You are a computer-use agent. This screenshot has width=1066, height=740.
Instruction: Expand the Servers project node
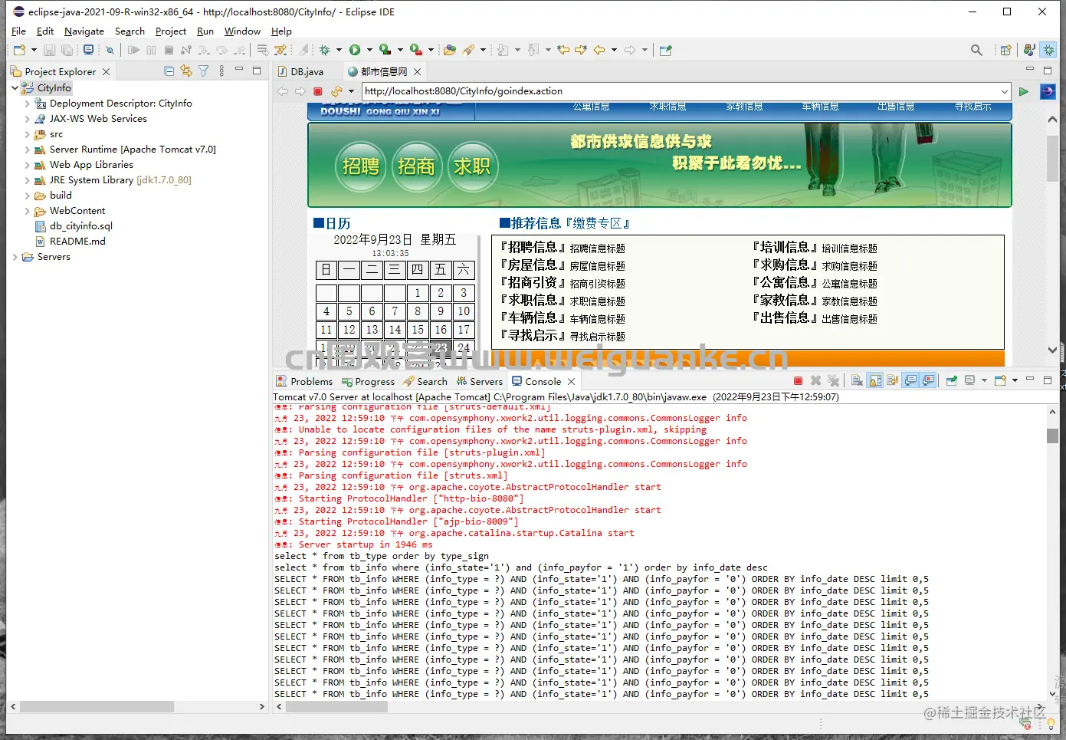coord(15,257)
